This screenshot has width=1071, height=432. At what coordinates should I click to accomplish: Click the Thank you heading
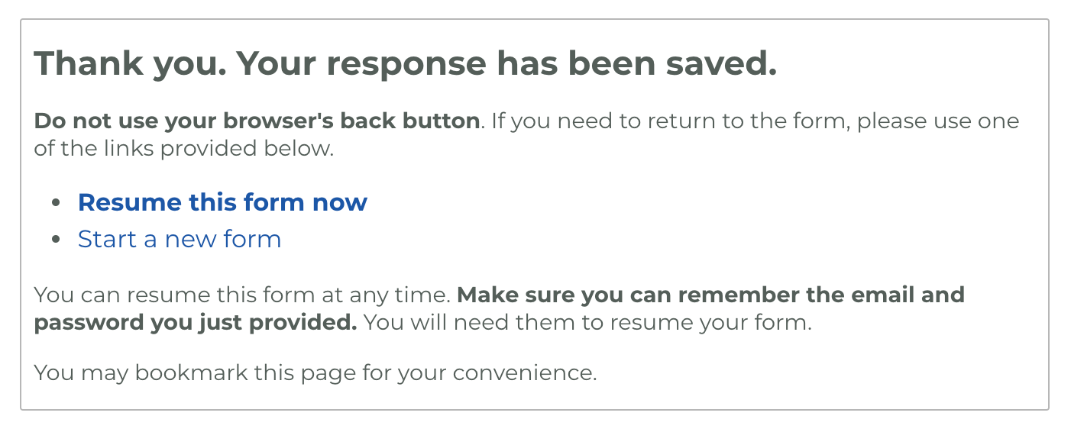406,63
